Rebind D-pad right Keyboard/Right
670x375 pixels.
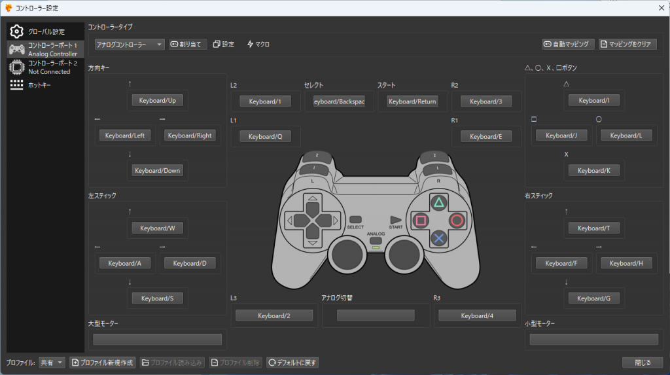(190, 135)
